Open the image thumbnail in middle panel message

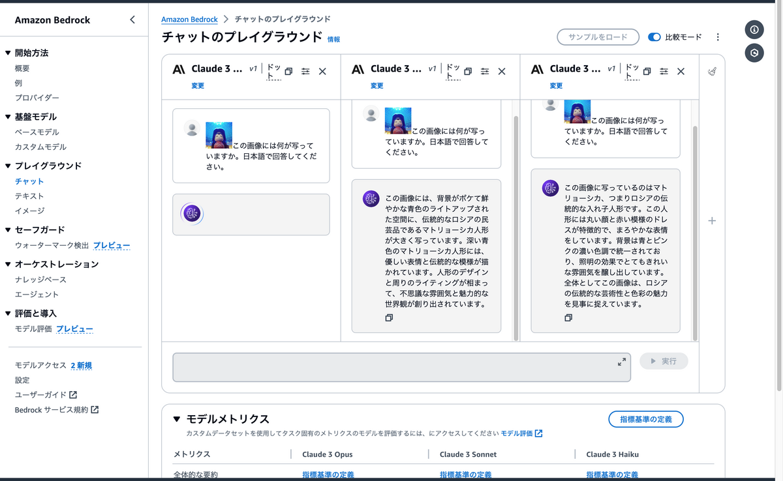[398, 121]
